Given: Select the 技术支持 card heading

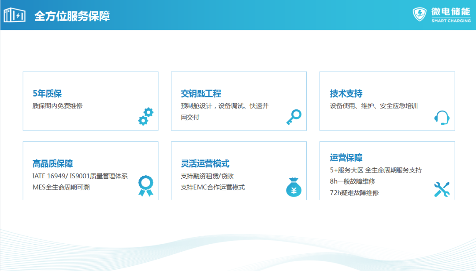Looking at the screenshot, I should pyautogui.click(x=346, y=94).
